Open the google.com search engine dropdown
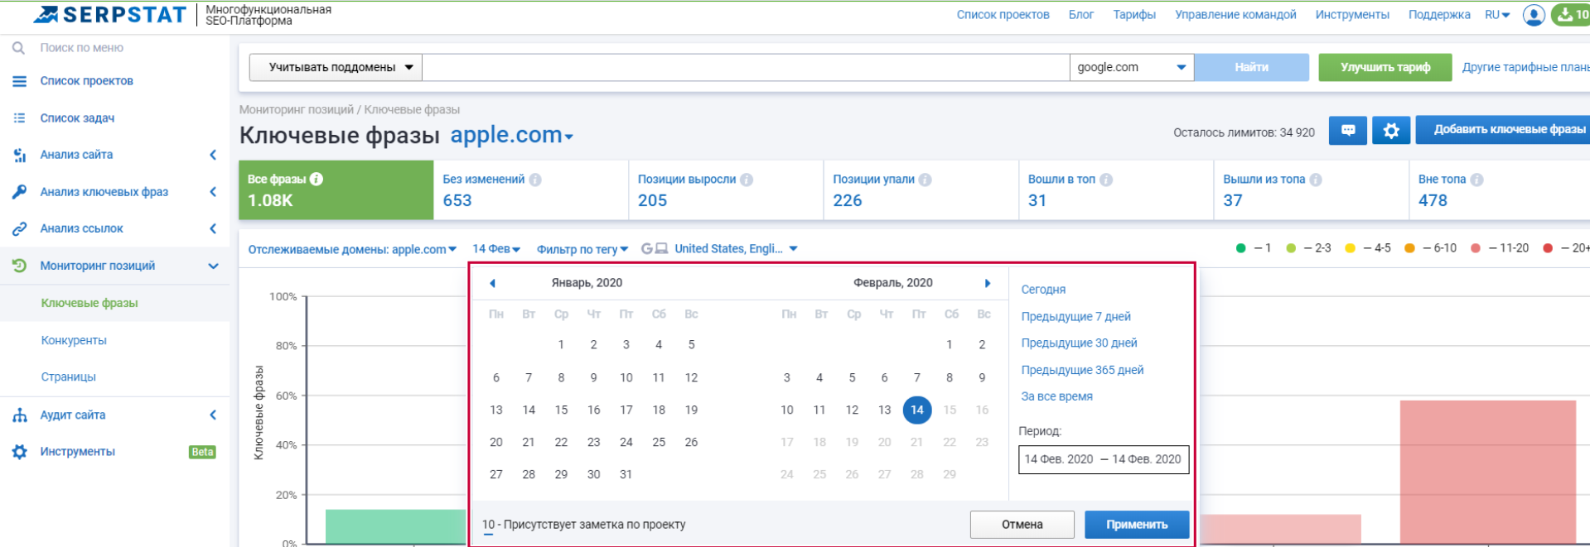The image size is (1590, 547). (x=1131, y=67)
